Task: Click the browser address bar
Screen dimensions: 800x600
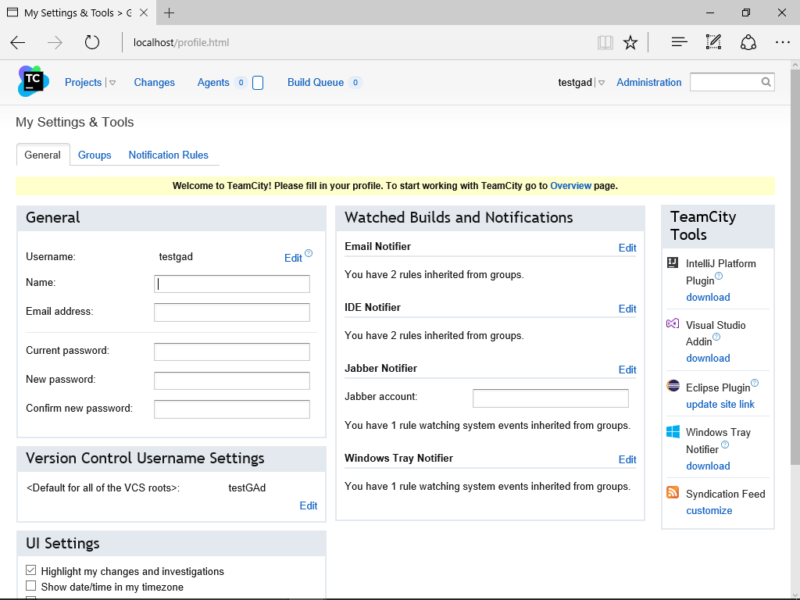Action: (x=357, y=42)
